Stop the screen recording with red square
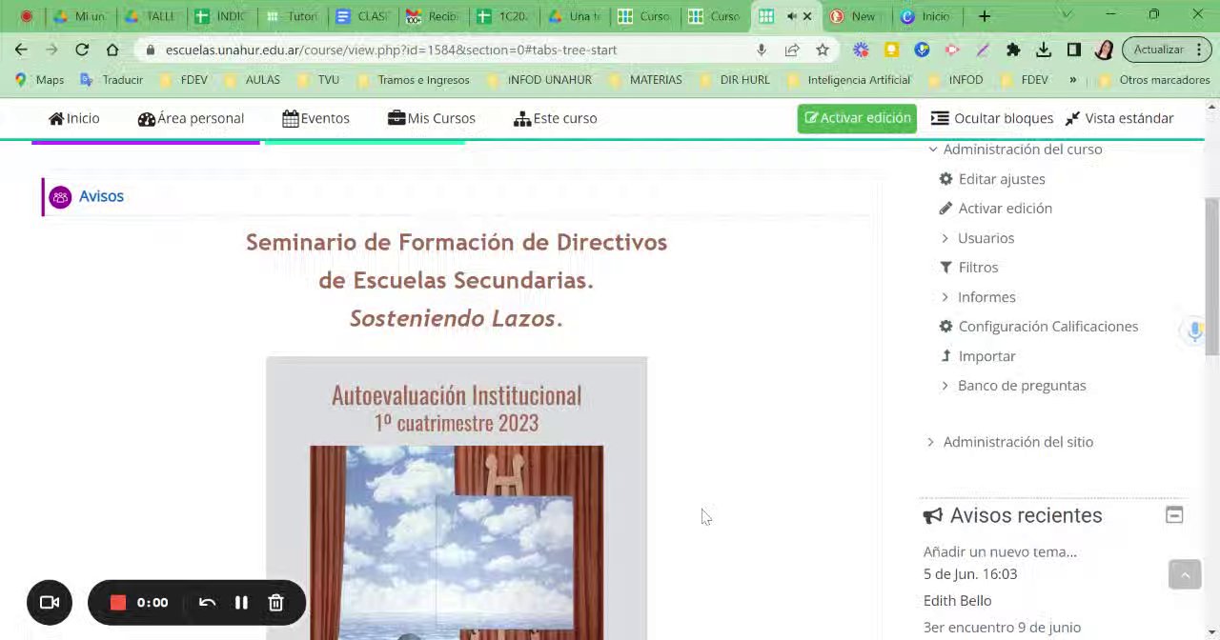This screenshot has width=1220, height=640. [x=118, y=602]
